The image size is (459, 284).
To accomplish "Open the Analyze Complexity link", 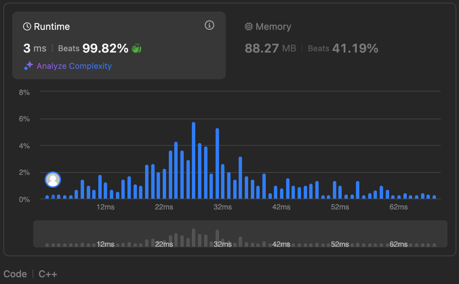I will tap(74, 66).
